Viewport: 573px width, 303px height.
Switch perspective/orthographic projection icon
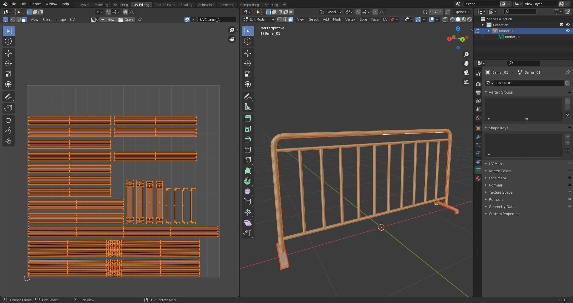pos(466,82)
